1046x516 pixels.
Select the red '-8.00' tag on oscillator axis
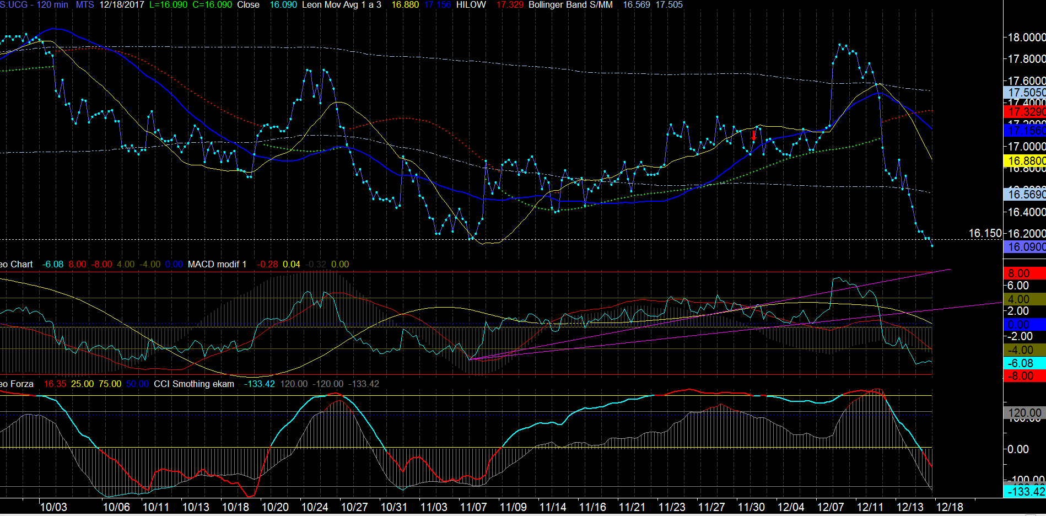point(1025,376)
